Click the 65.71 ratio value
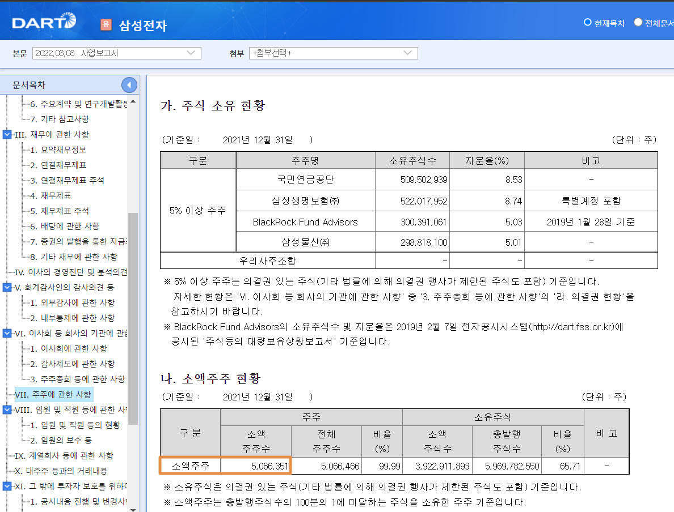 [570, 466]
